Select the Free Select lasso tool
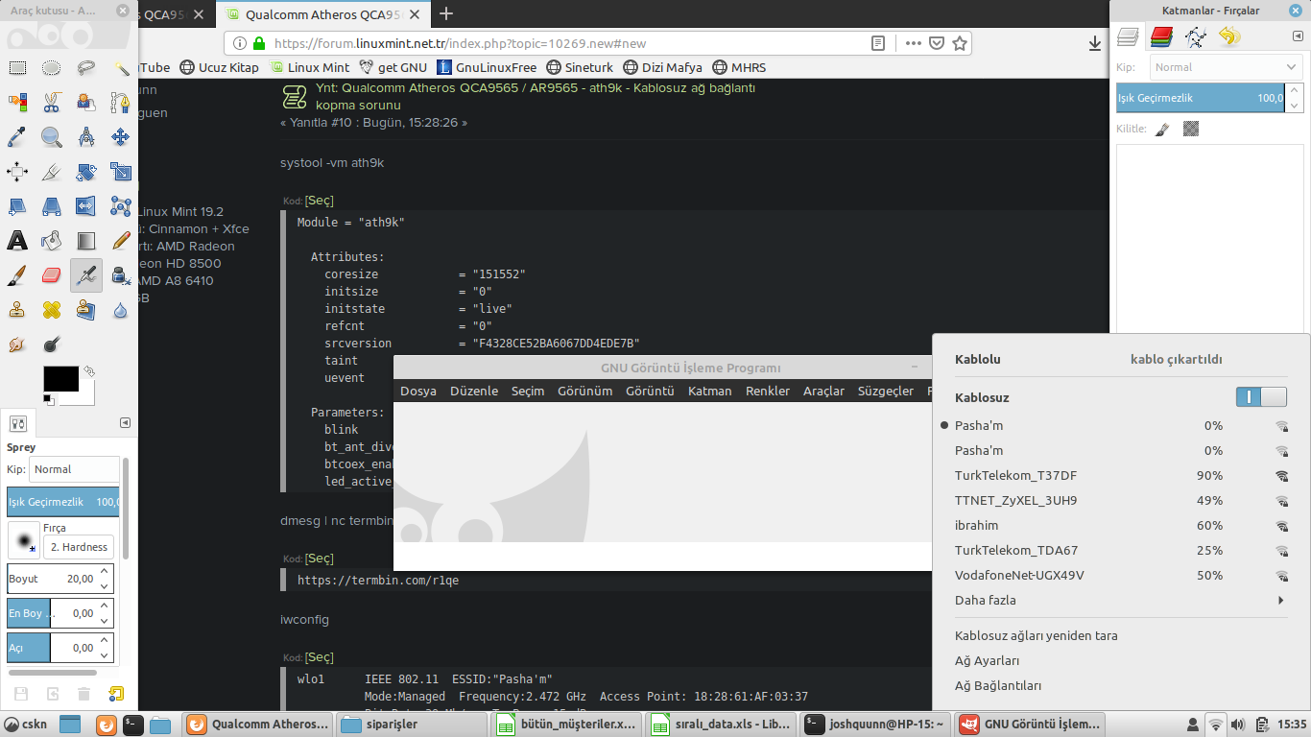The height and width of the screenshot is (737, 1311). 86,68
